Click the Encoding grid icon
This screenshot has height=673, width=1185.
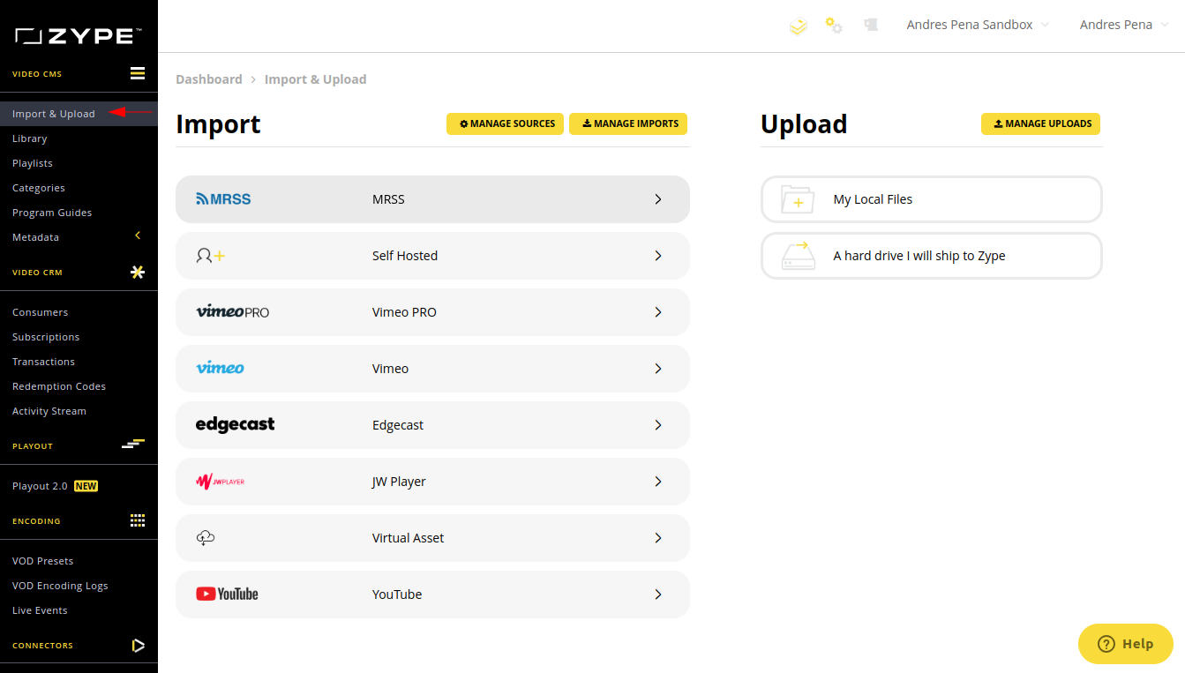(x=138, y=520)
